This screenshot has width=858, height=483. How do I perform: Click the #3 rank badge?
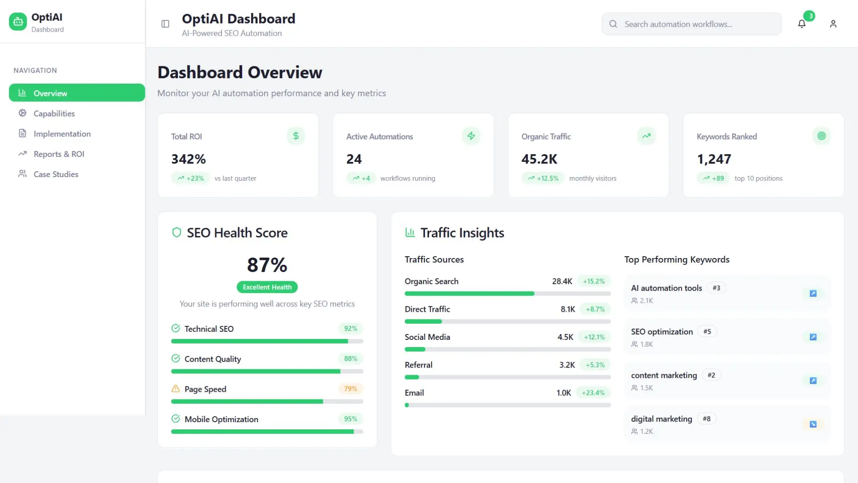coord(716,288)
